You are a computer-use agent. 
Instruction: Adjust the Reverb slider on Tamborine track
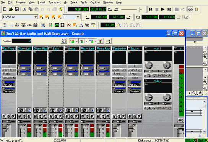119,90
